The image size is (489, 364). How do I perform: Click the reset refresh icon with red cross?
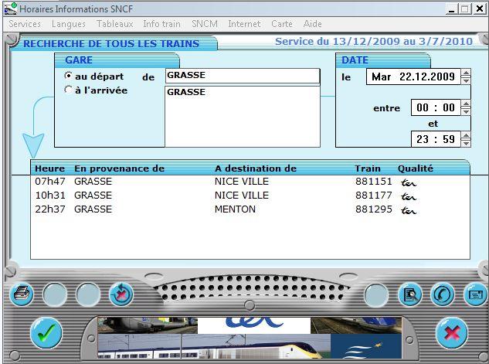(x=121, y=294)
